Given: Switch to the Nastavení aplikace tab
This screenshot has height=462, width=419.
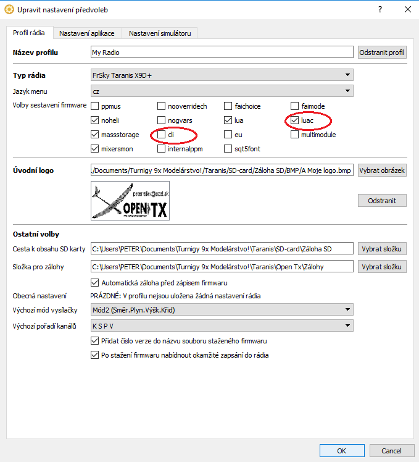Looking at the screenshot, I should click(86, 33).
